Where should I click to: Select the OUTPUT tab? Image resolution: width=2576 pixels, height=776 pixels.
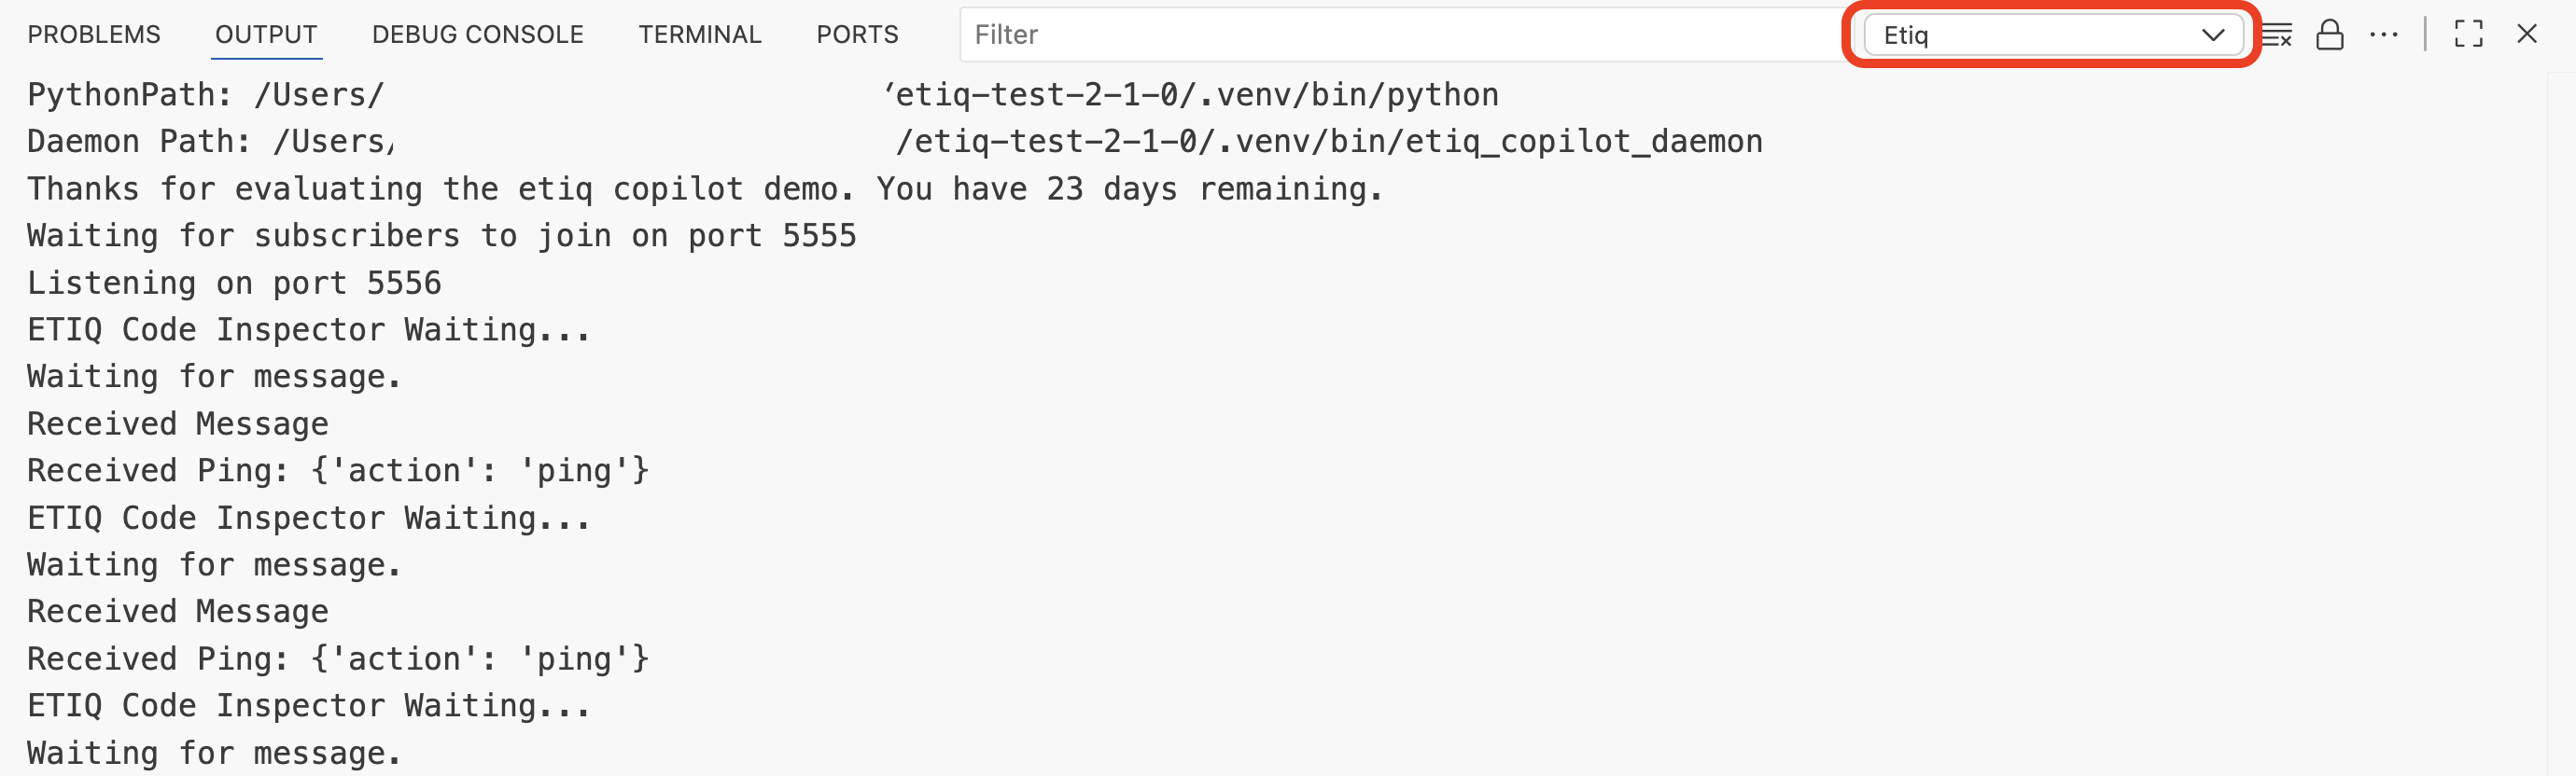pos(266,35)
